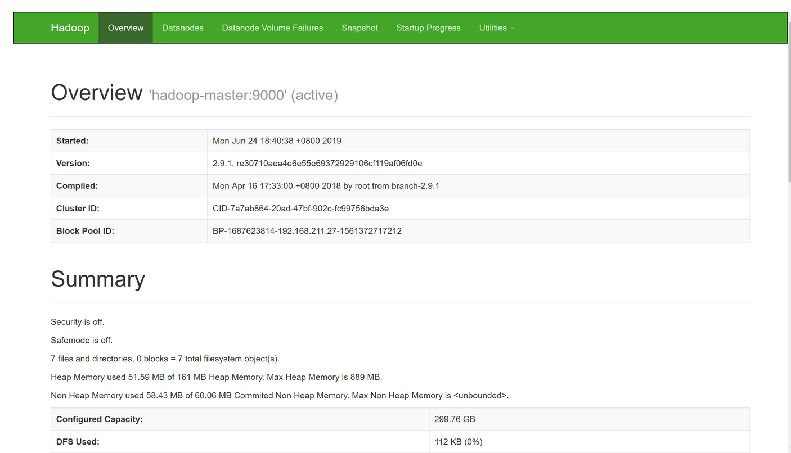This screenshot has width=791, height=453.
Task: Click the Non Heap Memory used line
Action: coord(280,395)
